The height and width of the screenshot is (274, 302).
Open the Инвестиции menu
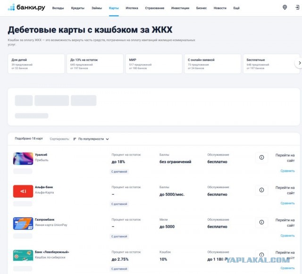(x=180, y=8)
